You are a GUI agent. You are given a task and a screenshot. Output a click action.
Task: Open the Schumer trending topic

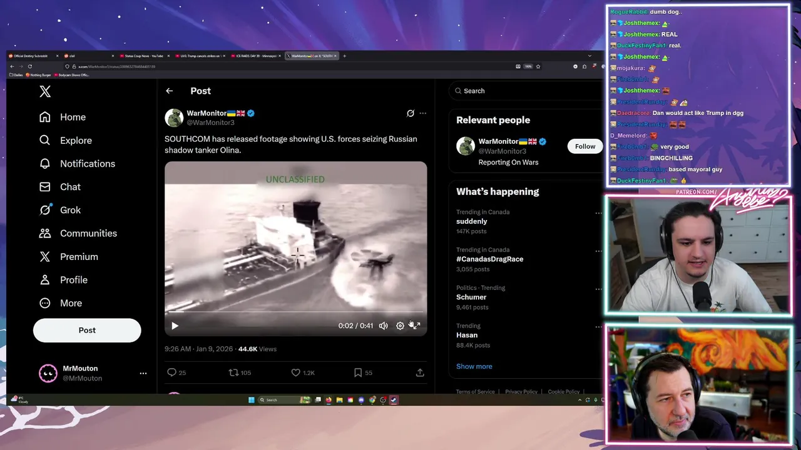(471, 297)
